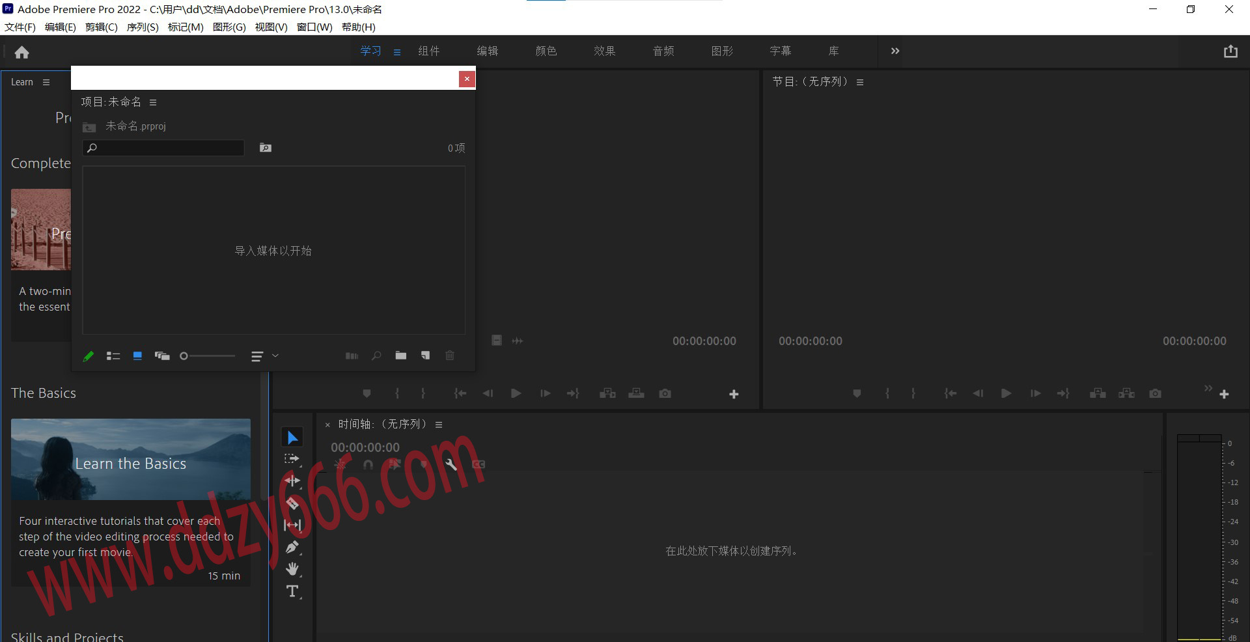Screen dimensions: 1250x642
Task: Open the 序列(S) menu
Action: 143,27
